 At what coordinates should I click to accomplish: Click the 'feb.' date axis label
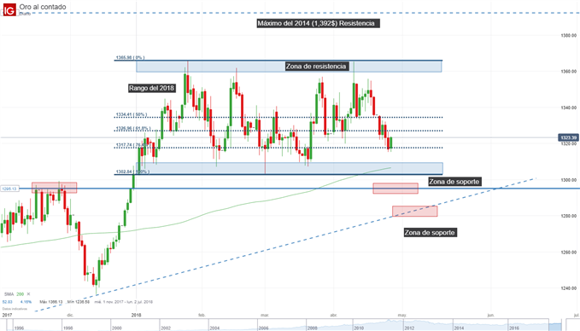(202, 315)
